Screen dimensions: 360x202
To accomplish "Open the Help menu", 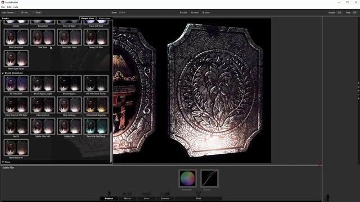I will pyautogui.click(x=16, y=7).
